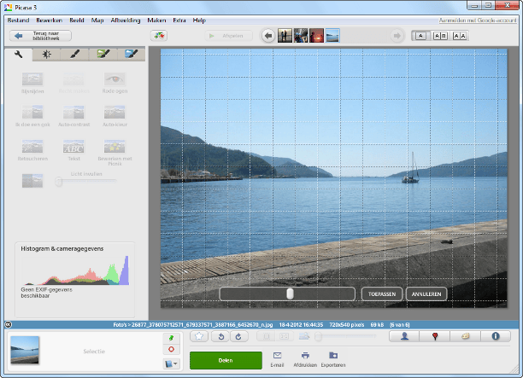
Task: Rotate photo counter-clockwise
Action: click(x=220, y=336)
